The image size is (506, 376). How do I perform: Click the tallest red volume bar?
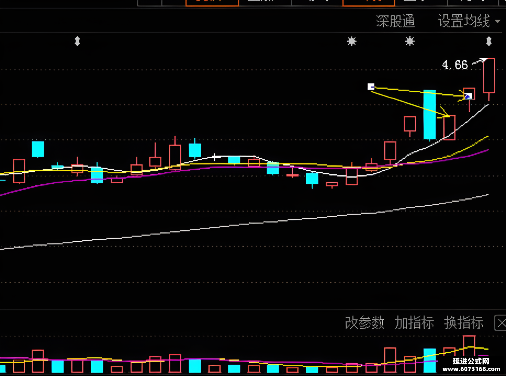pyautogui.click(x=469, y=346)
